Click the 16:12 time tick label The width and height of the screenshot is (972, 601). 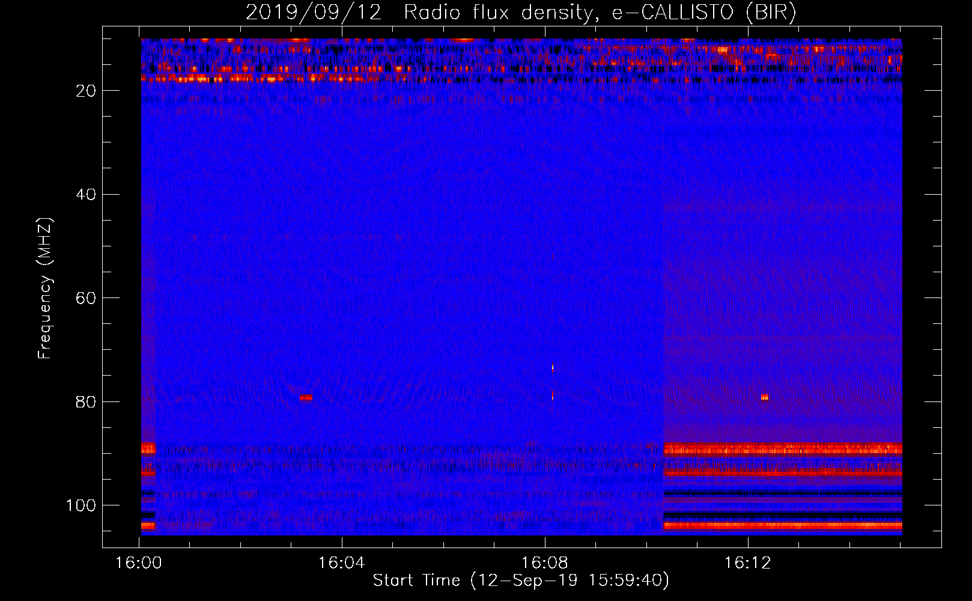(x=748, y=563)
